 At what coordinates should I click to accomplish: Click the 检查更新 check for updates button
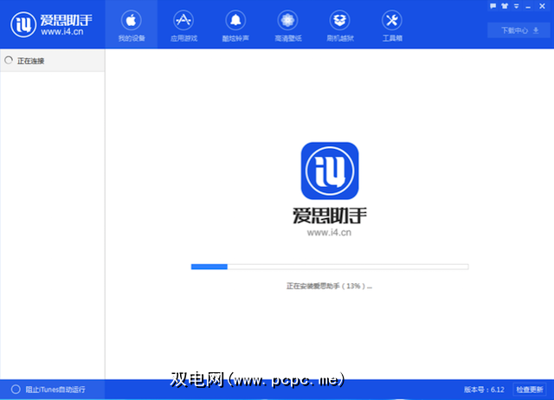(529, 390)
